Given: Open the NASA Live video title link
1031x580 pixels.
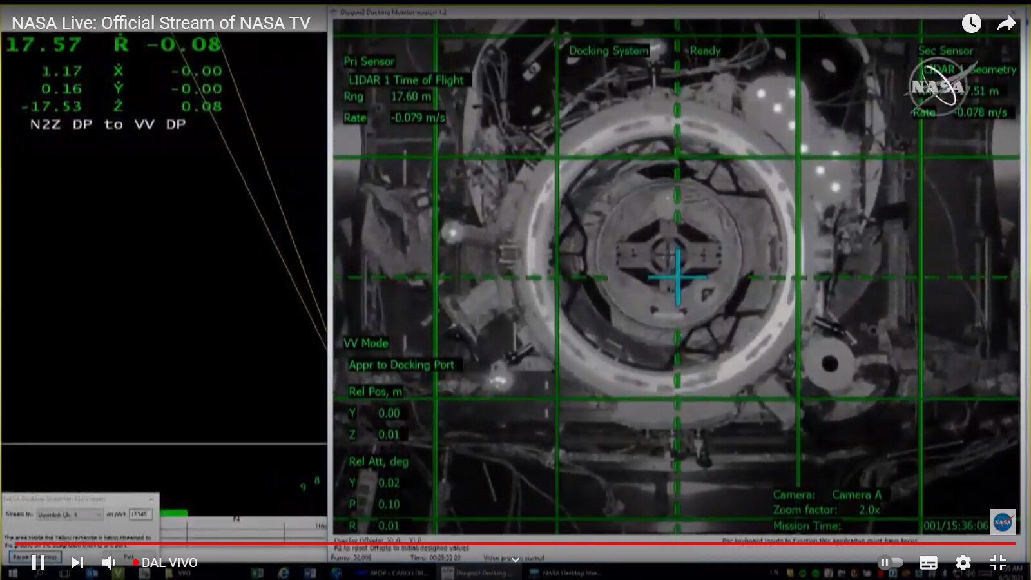Looking at the screenshot, I should point(161,23).
